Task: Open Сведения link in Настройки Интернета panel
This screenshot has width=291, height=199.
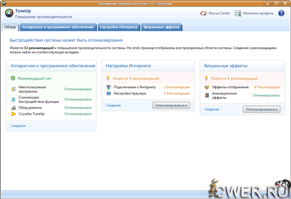Action: [x=113, y=105]
